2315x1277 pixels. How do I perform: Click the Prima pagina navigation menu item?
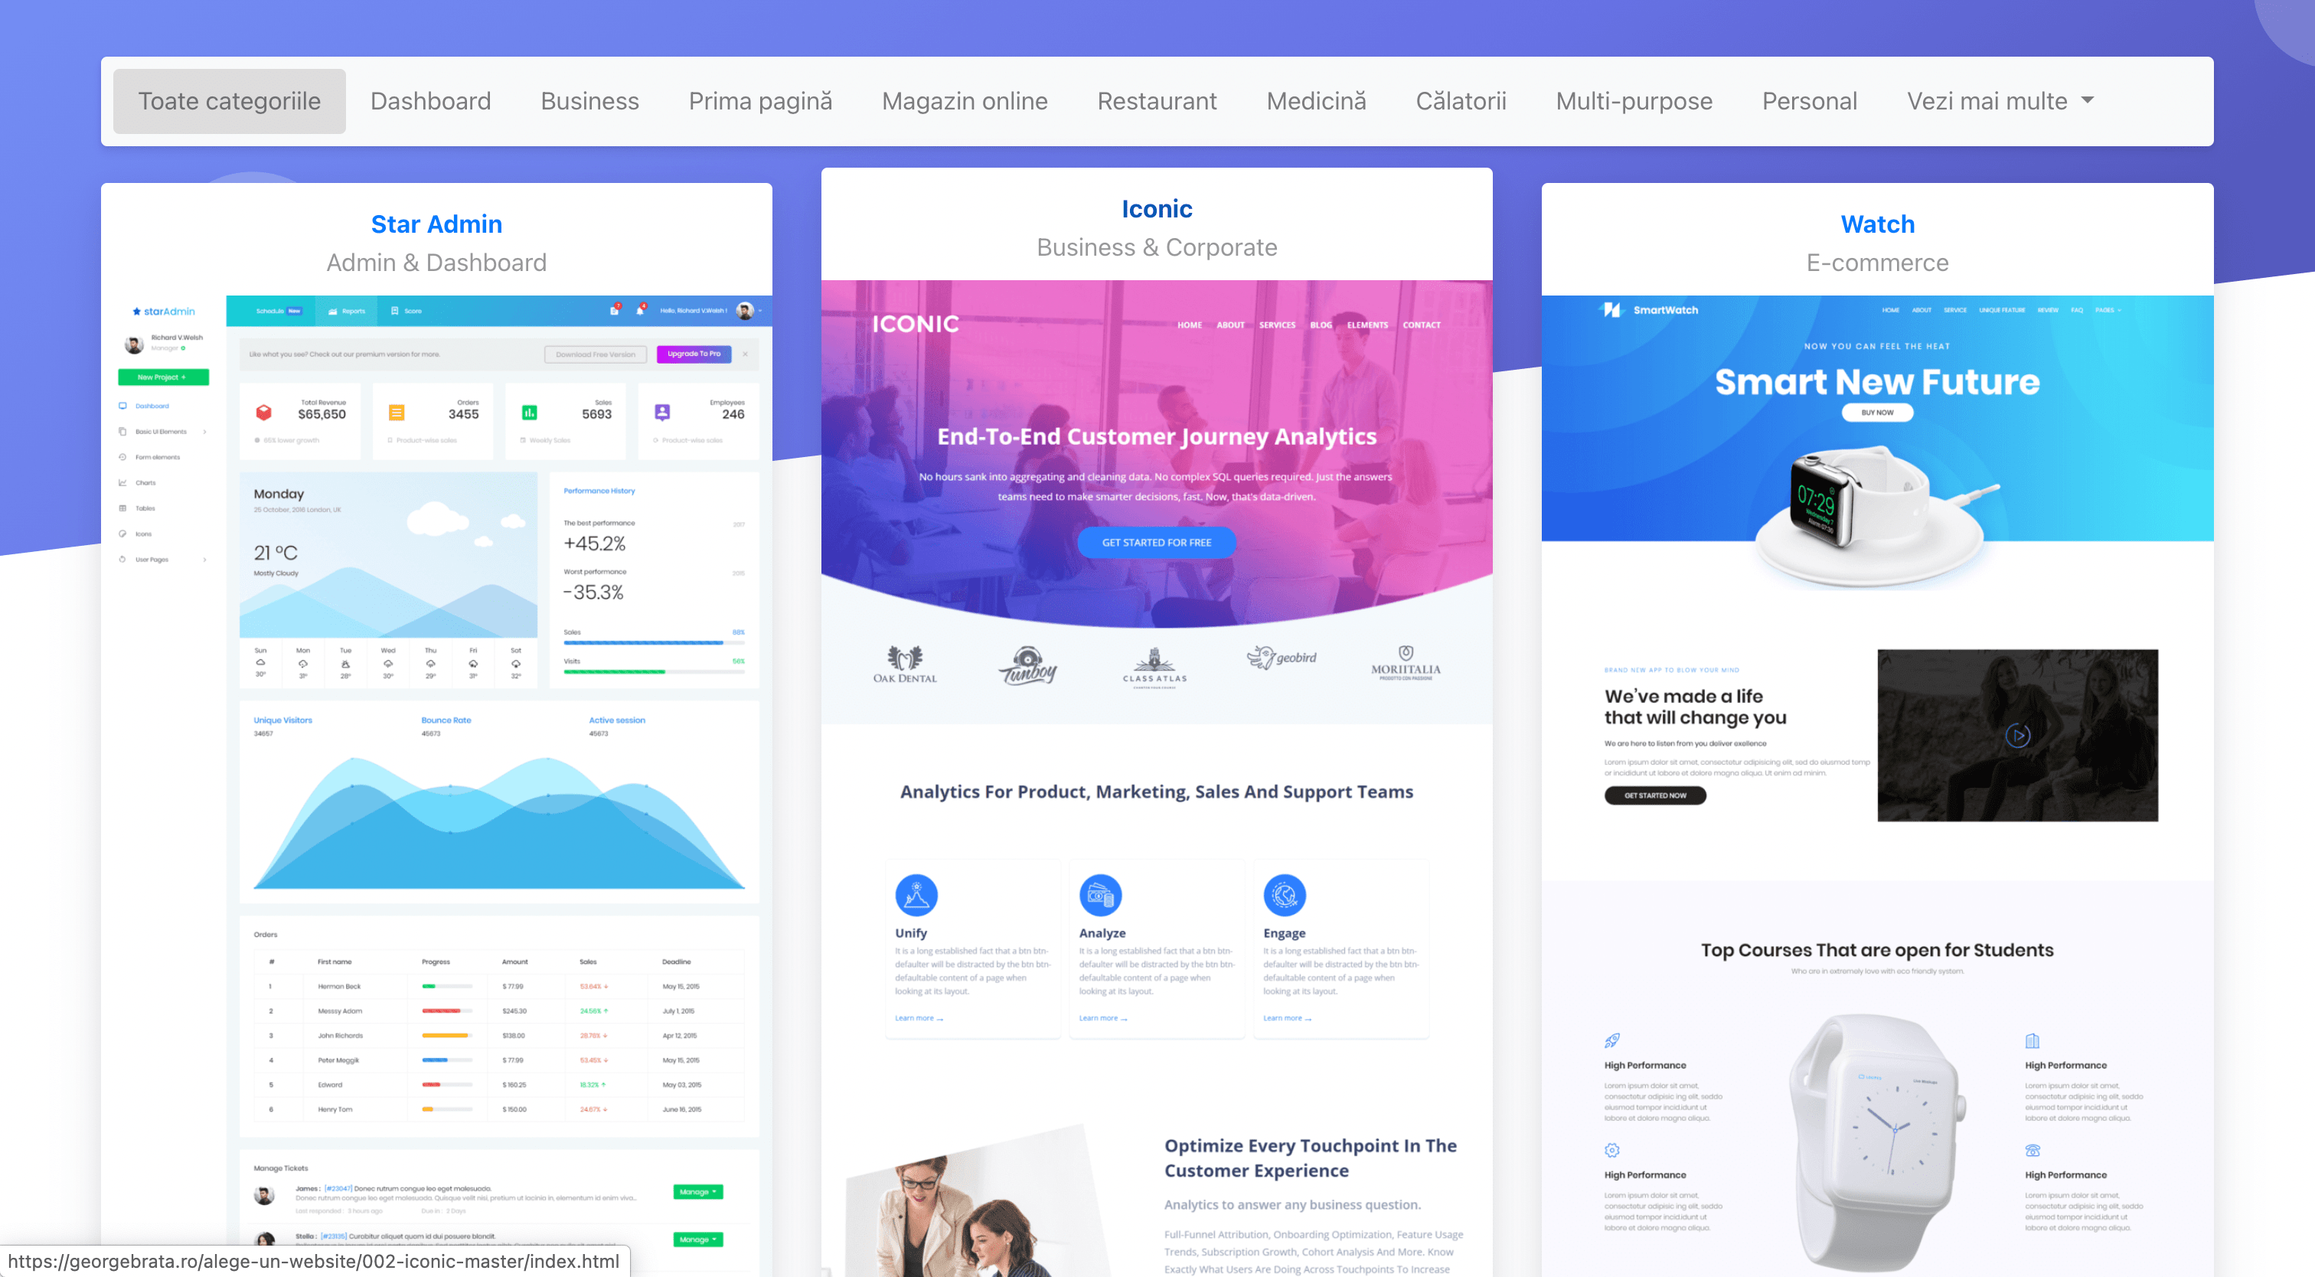759,100
